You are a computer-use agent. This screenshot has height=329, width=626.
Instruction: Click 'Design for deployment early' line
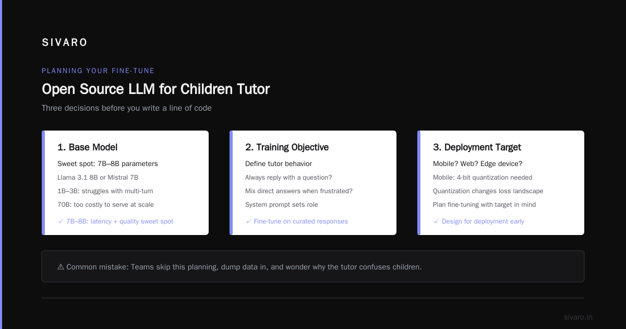[x=478, y=221]
